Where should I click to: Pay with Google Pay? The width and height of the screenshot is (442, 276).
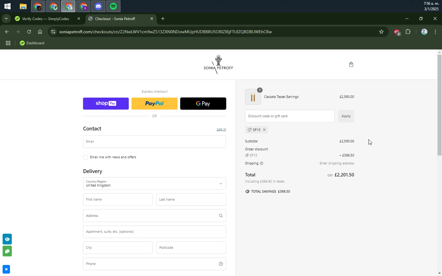[x=203, y=104]
